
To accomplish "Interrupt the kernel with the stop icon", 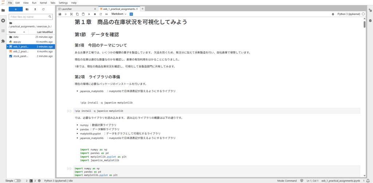I will (95, 14).
